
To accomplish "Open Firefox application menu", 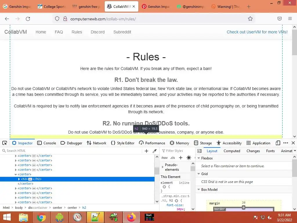I will (290, 19).
